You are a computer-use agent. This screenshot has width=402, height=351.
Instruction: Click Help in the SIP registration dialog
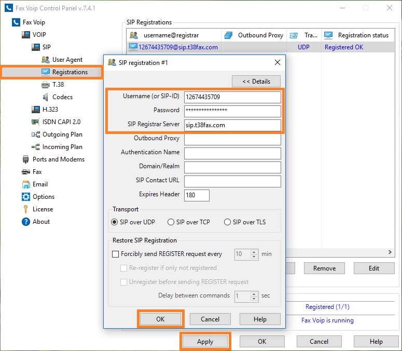coord(260,319)
